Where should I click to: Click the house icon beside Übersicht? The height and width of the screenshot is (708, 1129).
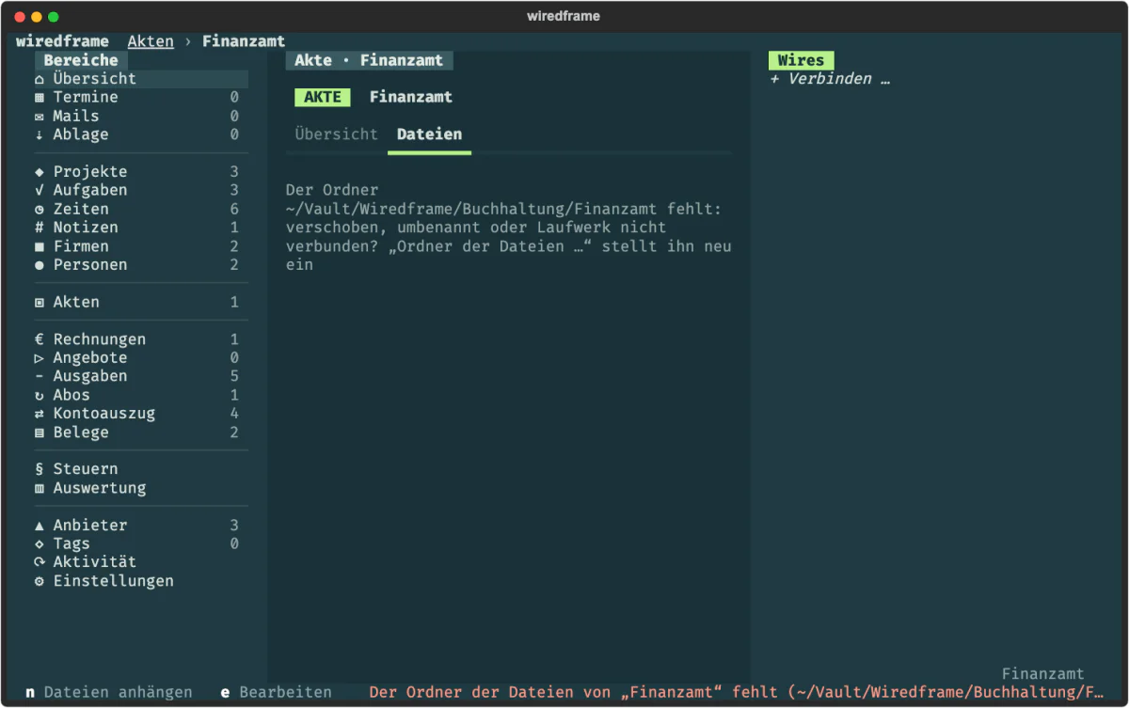40,79
